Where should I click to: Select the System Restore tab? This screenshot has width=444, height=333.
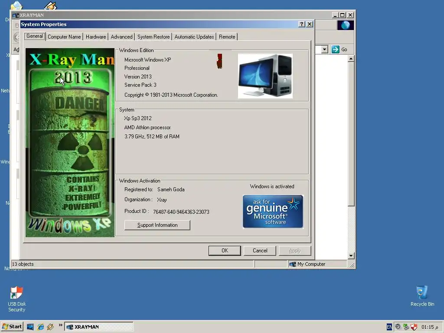coord(153,37)
